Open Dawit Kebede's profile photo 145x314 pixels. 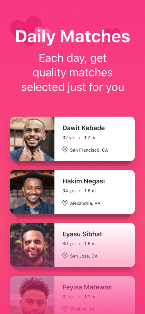coord(32,139)
